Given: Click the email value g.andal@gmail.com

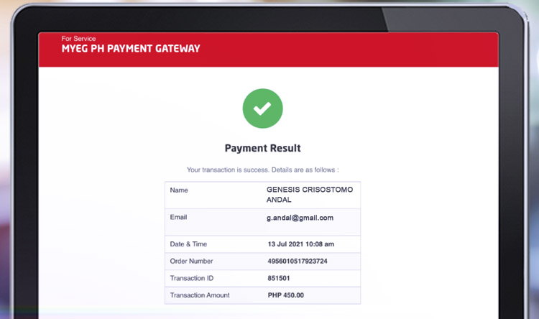Looking at the screenshot, I should pyautogui.click(x=300, y=218).
